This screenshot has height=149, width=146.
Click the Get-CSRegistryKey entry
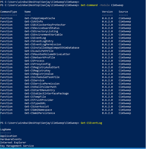[x=37, y=71]
